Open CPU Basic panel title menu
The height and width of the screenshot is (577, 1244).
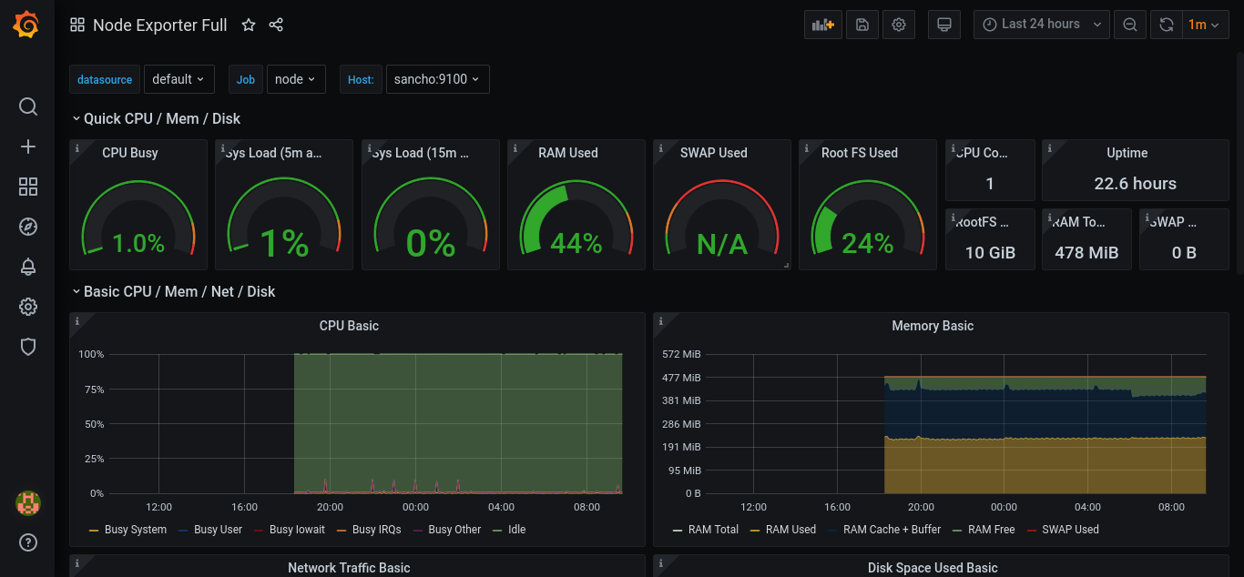point(349,326)
